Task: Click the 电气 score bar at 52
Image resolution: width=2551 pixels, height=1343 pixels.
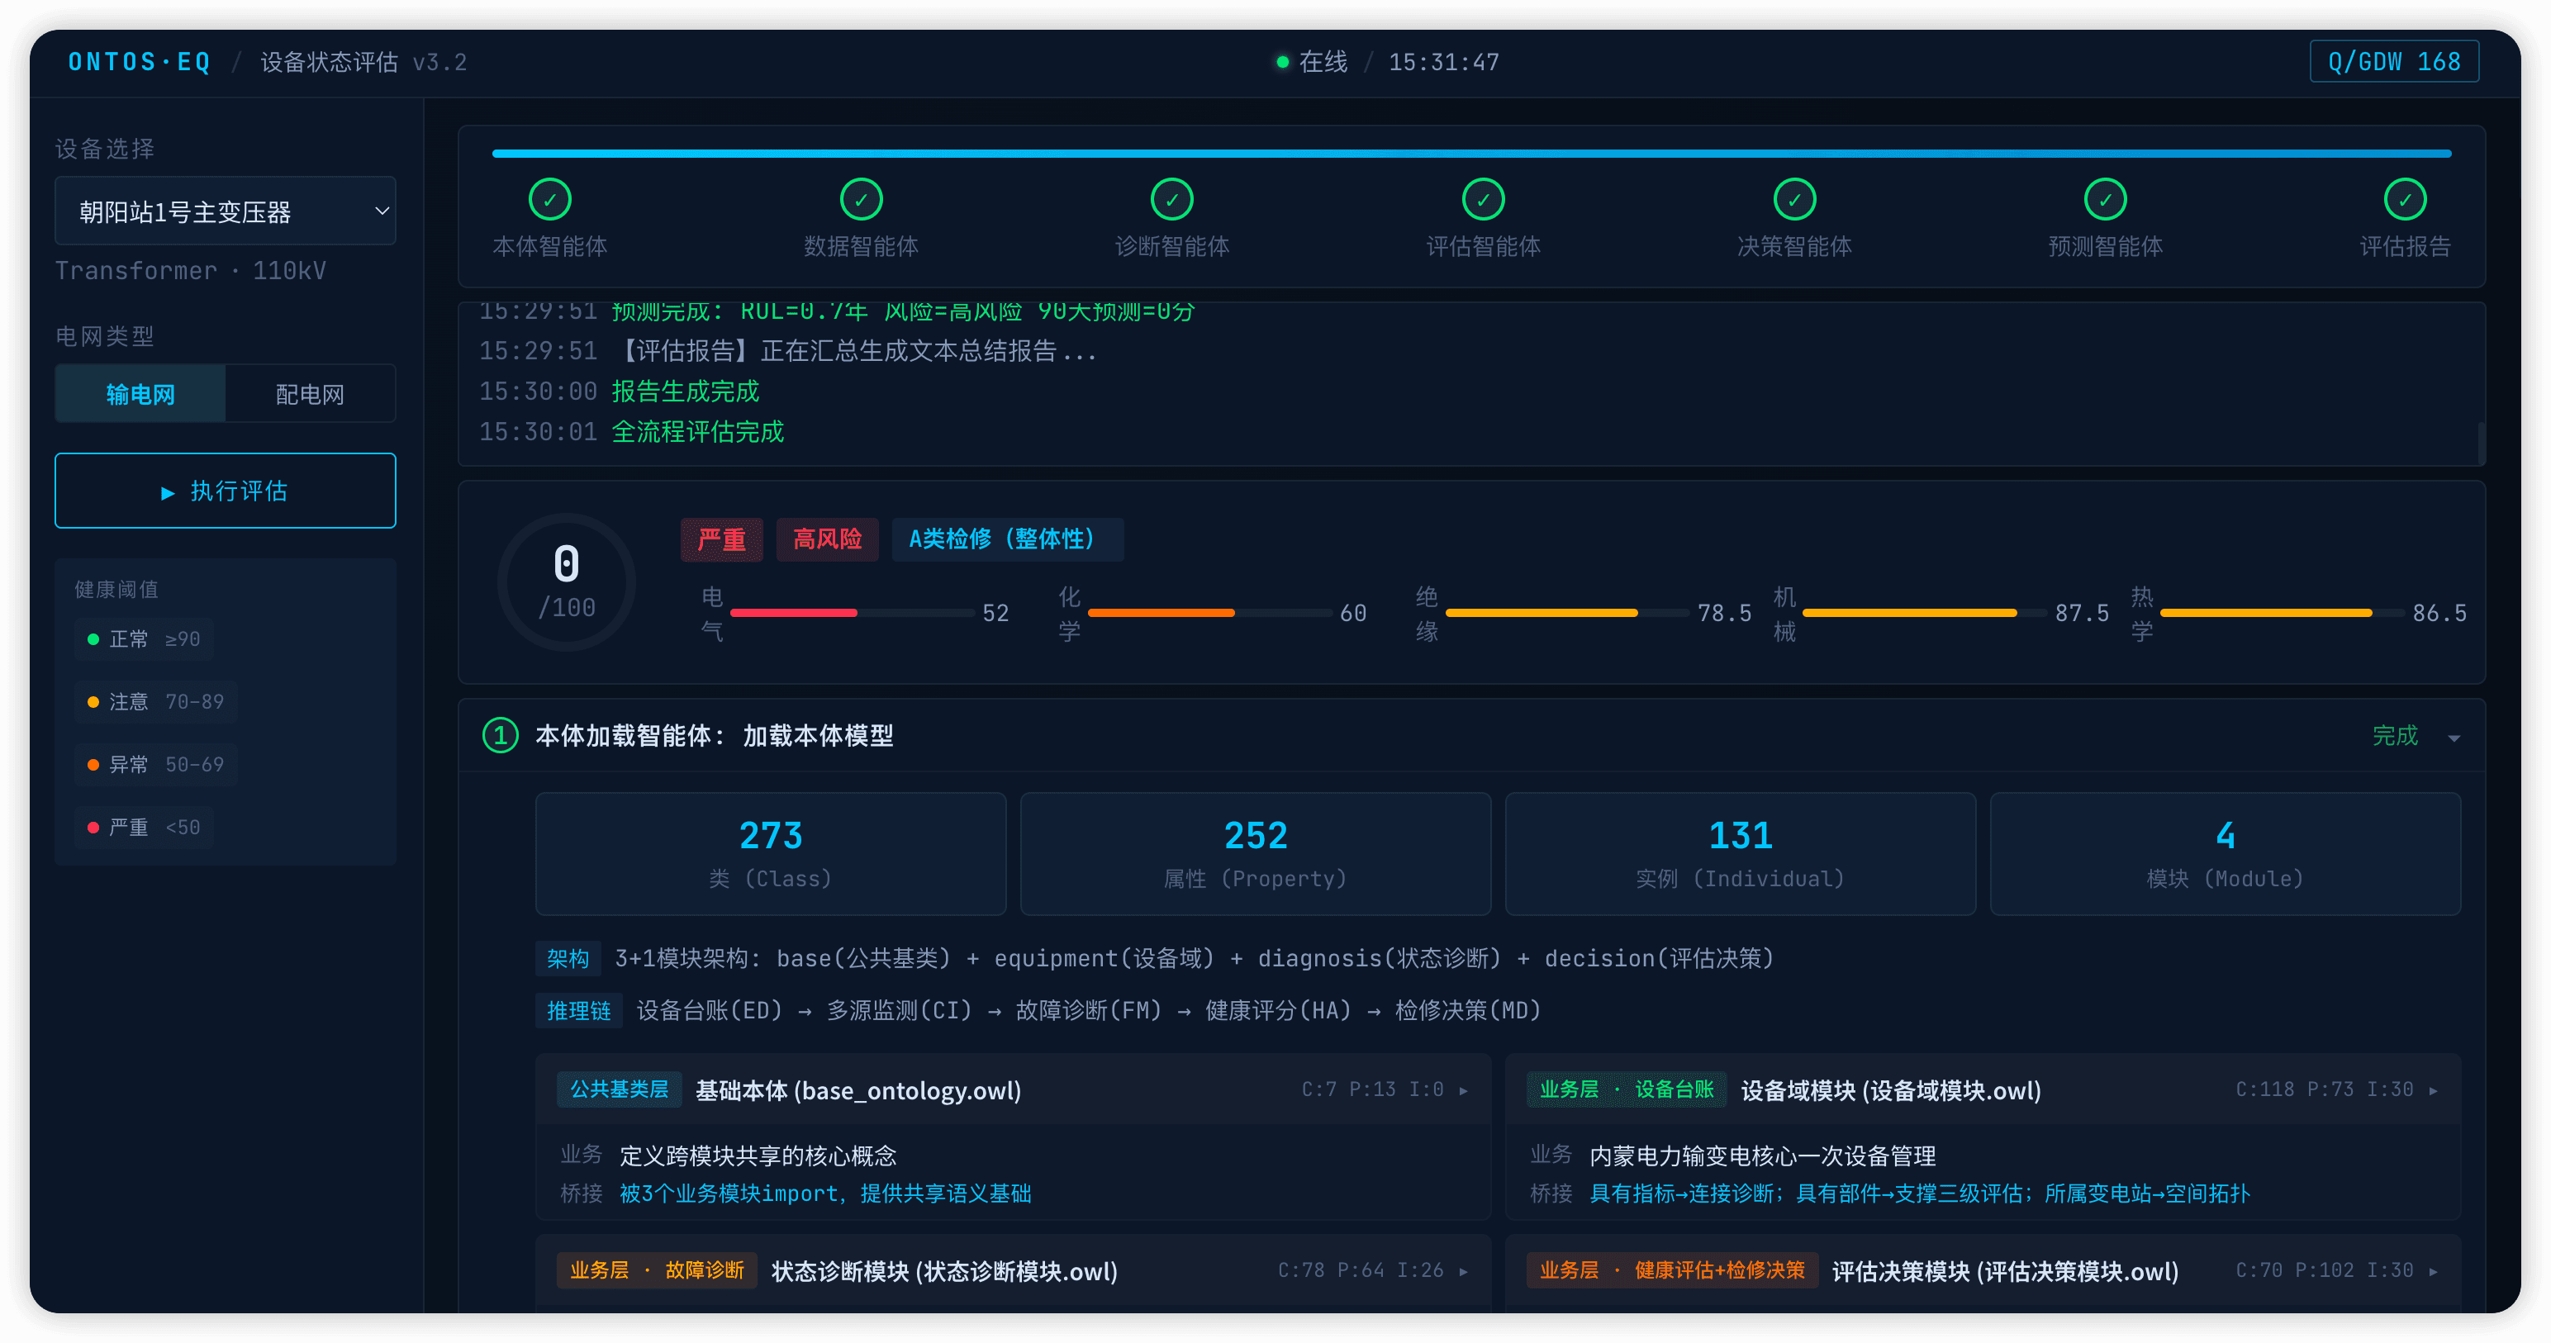Action: [x=852, y=613]
